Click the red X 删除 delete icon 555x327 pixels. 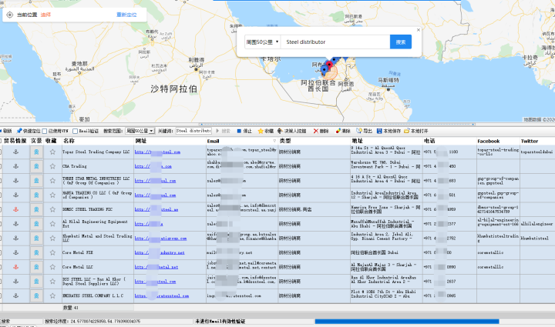[x=316, y=131]
